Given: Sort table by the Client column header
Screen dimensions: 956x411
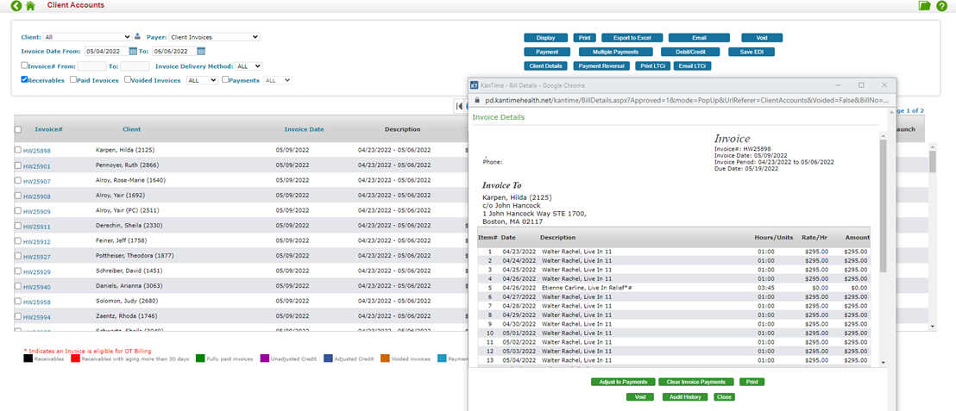Looking at the screenshot, I should [x=131, y=129].
